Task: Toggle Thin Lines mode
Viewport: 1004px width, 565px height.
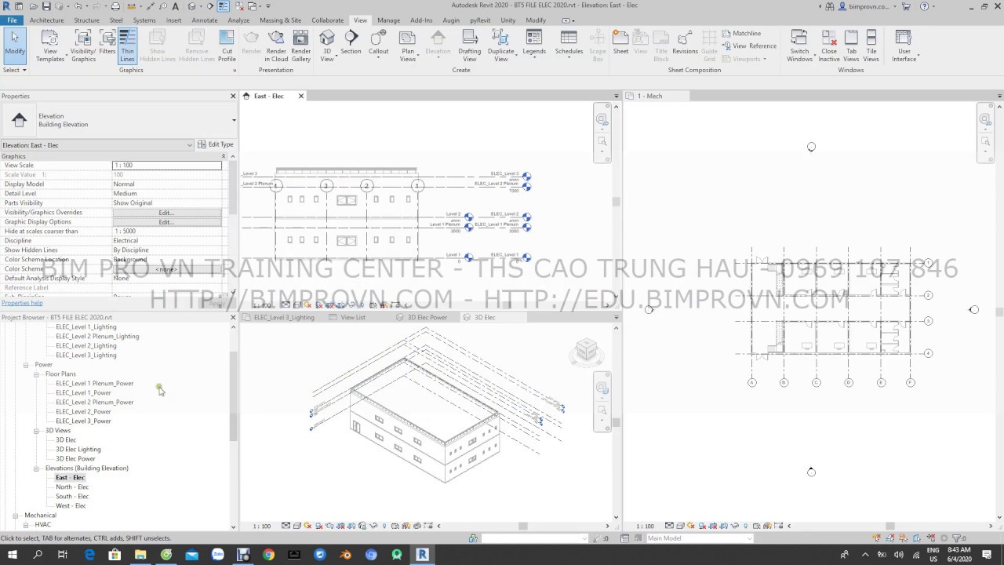Action: [127, 46]
